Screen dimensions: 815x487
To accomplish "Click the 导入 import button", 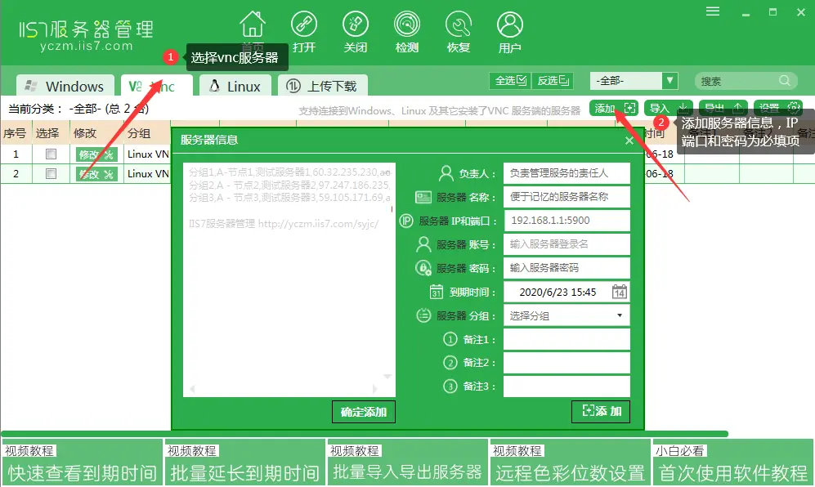I will (x=669, y=108).
